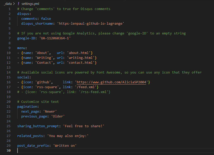Image resolution: width=214 pixels, height=155 pixels.
Task: Expand the breadcrumb chevron after _data
Action: coord(14,4)
